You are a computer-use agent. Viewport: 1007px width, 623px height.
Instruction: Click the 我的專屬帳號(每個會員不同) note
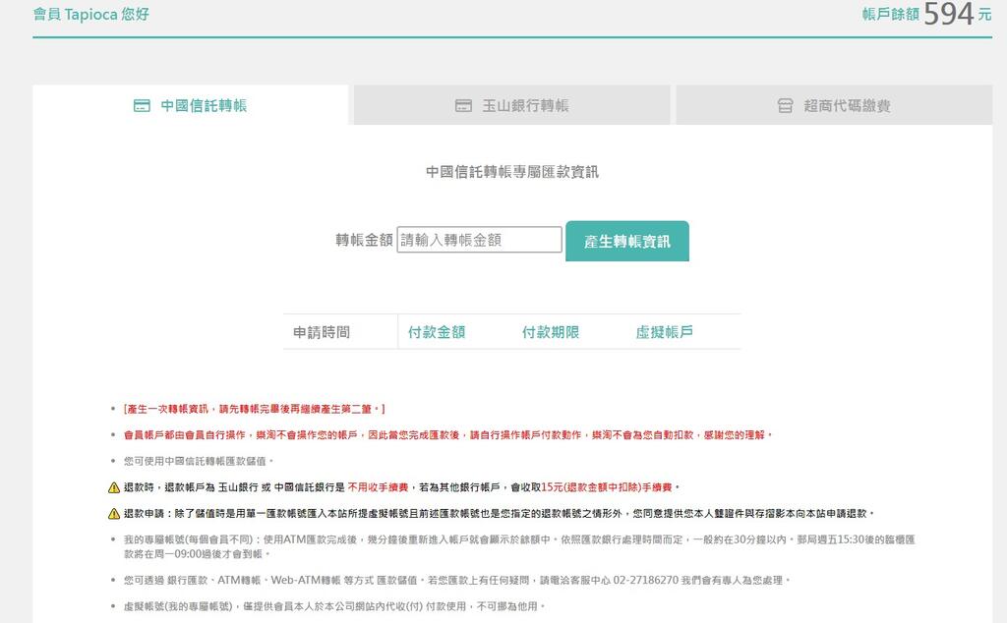coord(519,546)
